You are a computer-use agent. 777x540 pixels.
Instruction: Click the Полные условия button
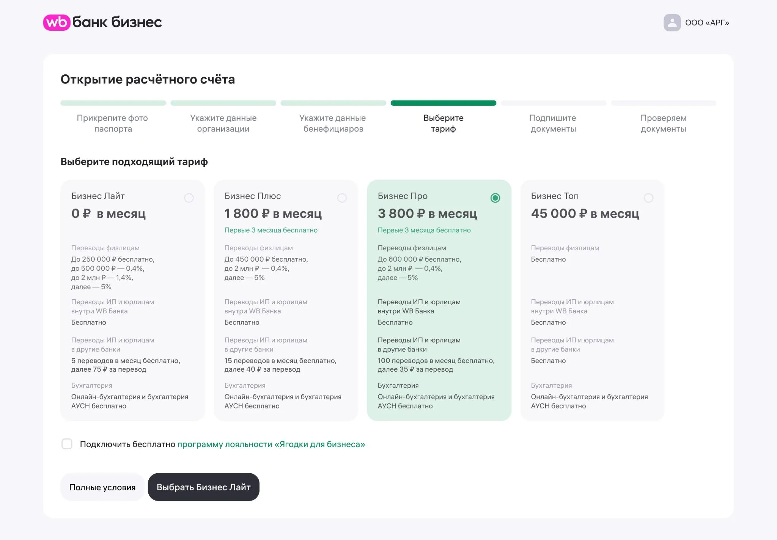pos(102,487)
